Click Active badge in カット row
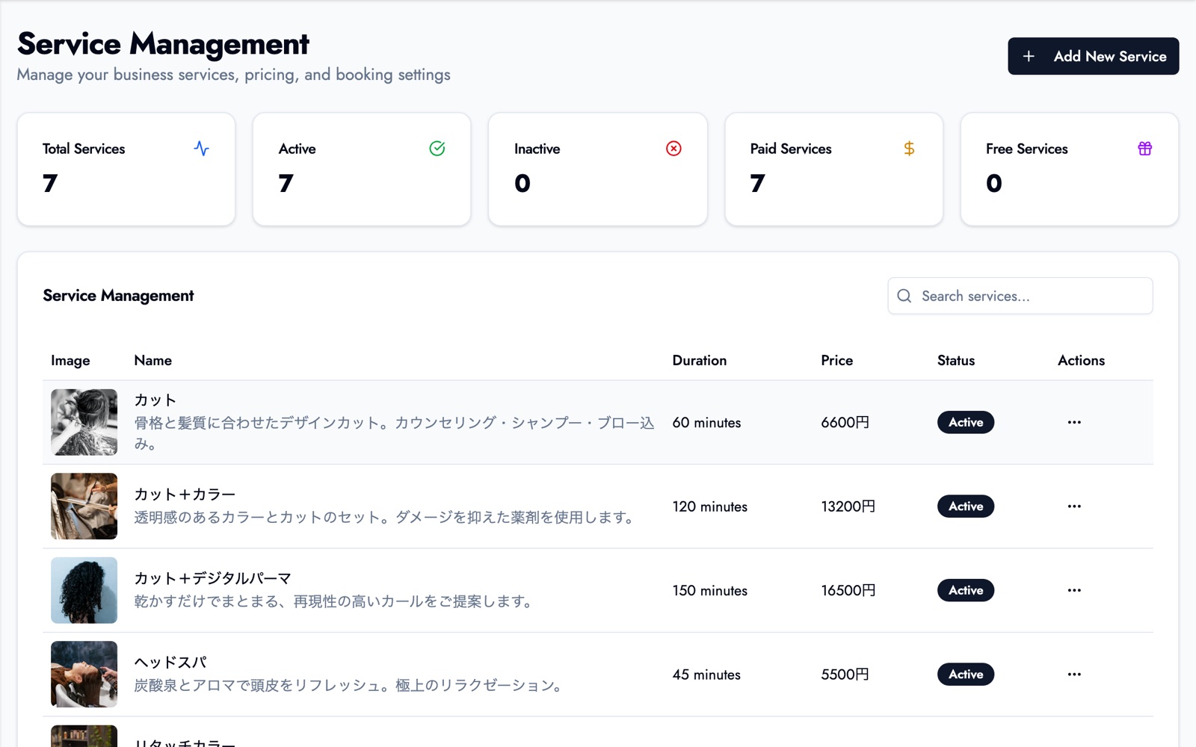Viewport: 1196px width, 747px height. pos(966,422)
